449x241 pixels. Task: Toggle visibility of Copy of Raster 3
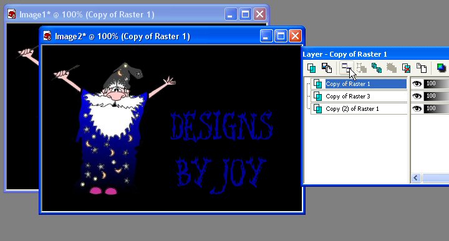pyautogui.click(x=417, y=96)
